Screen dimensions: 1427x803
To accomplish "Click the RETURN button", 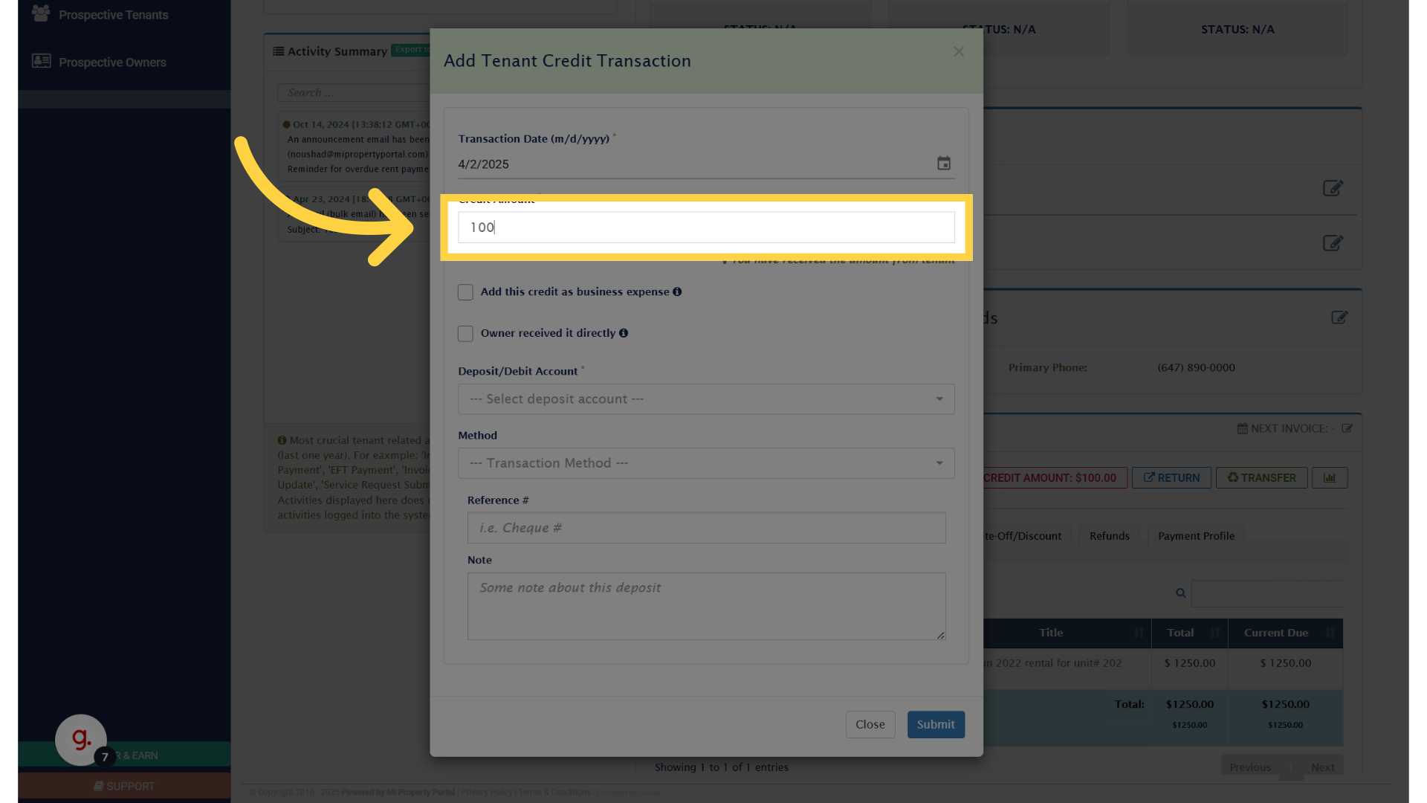I will pos(1171,478).
